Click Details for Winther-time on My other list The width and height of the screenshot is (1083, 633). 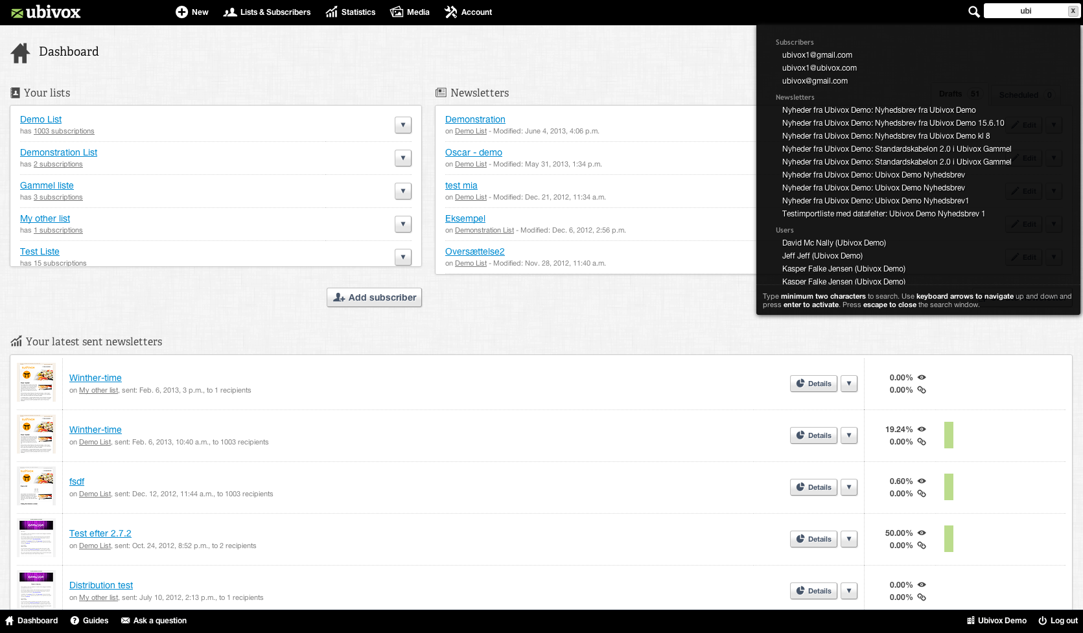coord(813,384)
